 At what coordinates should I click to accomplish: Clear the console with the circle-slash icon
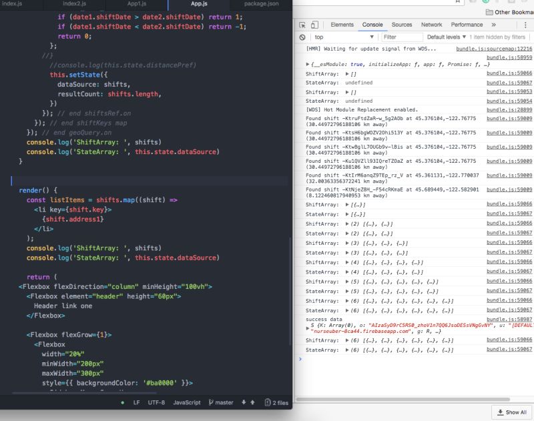(x=302, y=37)
